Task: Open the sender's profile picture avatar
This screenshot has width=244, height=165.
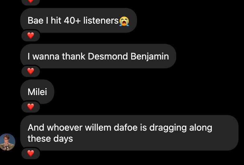Action: pos(7,142)
